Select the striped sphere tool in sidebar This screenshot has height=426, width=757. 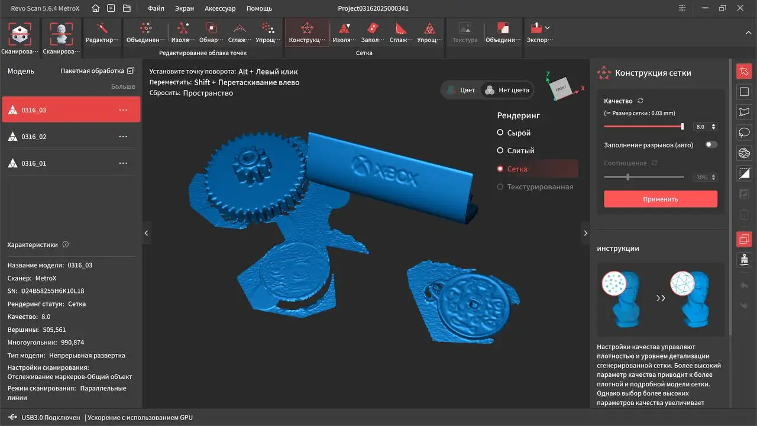point(744,153)
